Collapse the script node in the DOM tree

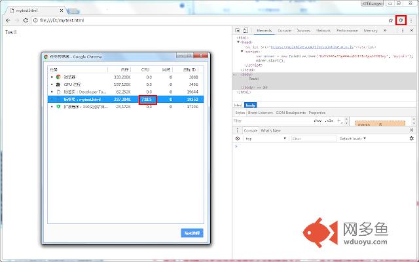click(242, 51)
